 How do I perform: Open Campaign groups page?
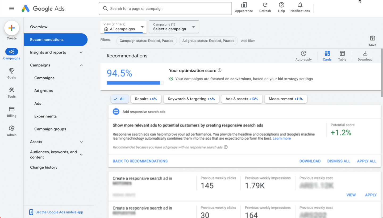click(x=50, y=129)
